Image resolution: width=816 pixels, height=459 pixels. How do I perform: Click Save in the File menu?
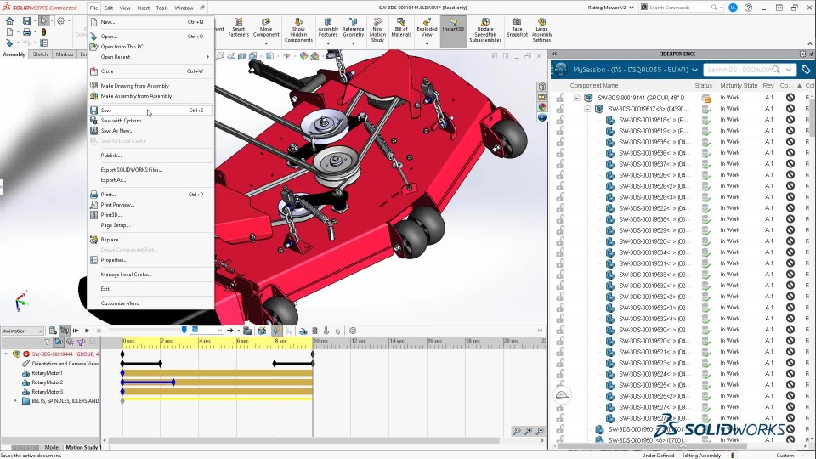click(x=106, y=110)
